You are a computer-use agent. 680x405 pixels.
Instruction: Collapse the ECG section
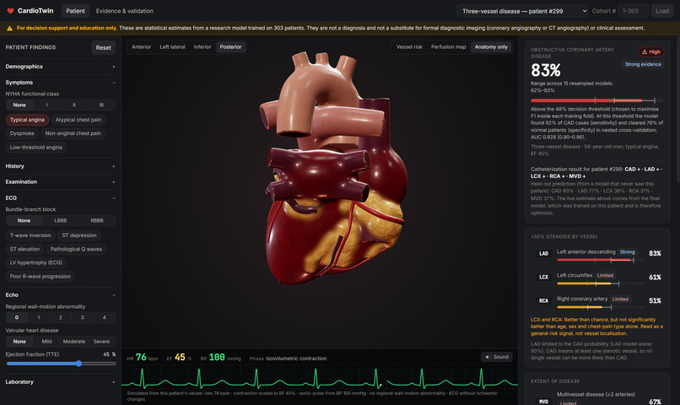(60, 197)
